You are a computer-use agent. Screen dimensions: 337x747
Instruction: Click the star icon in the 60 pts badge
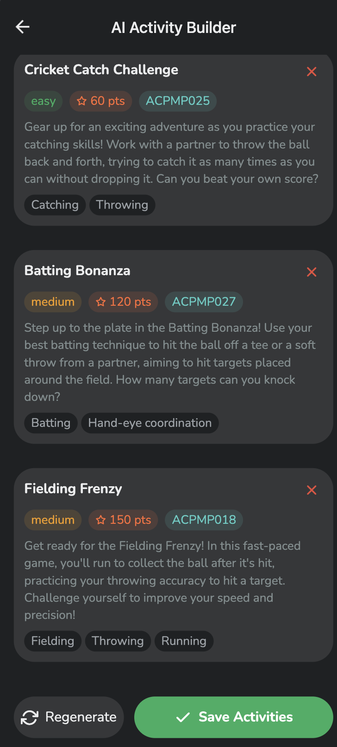[x=82, y=101]
